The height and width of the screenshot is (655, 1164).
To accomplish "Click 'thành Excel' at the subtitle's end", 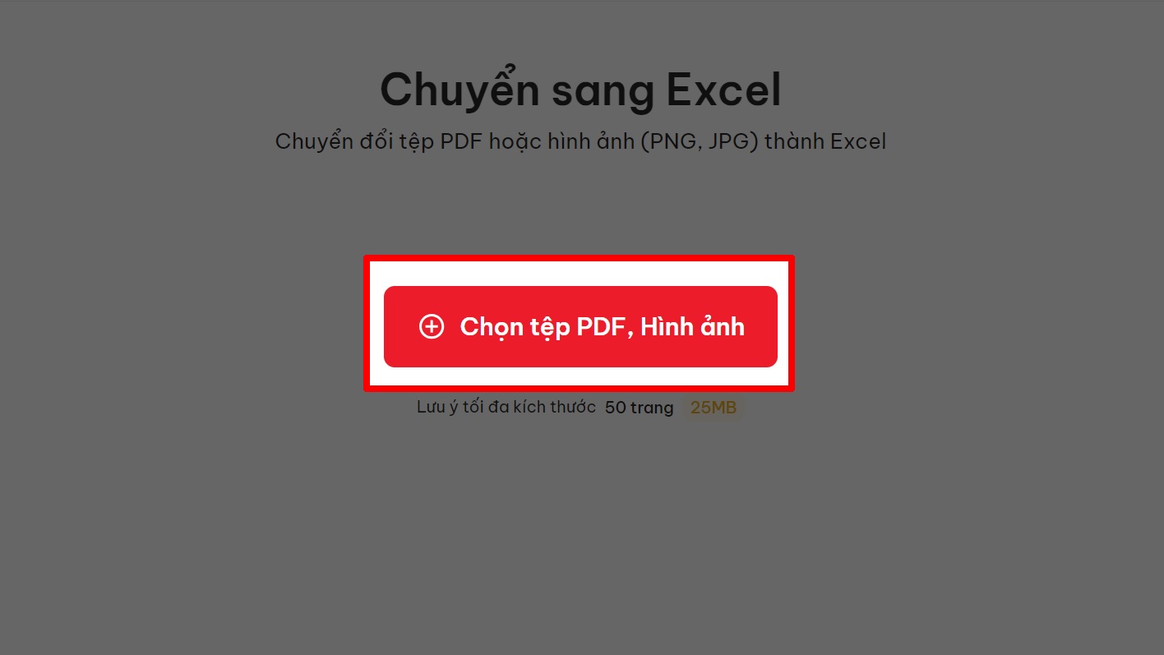I will [x=826, y=141].
